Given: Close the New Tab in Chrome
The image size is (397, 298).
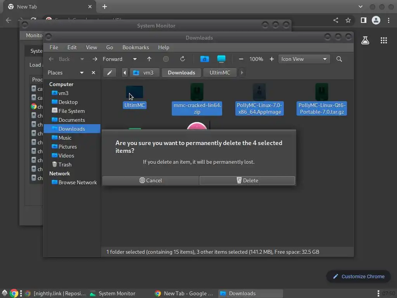Looking at the screenshot, I should pos(90,7).
